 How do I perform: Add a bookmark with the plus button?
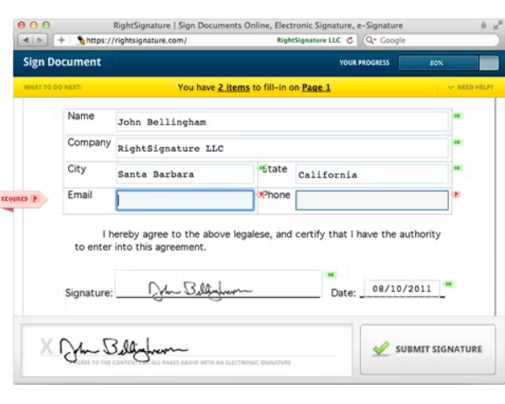click(x=61, y=40)
